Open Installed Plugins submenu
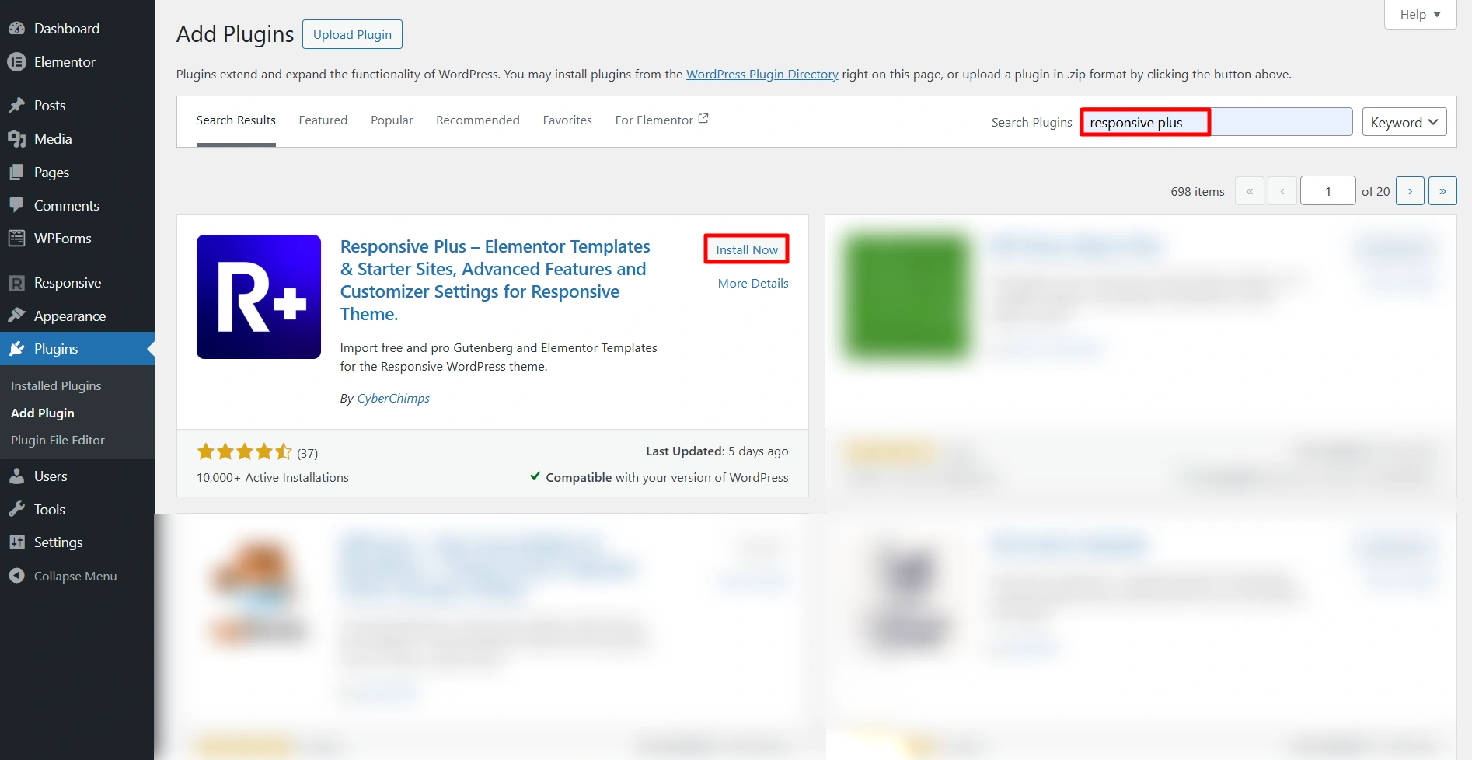1472x760 pixels. [56, 386]
